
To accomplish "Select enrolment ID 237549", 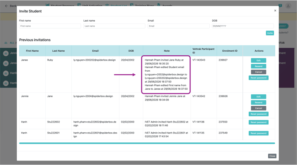I will [x=223, y=133].
